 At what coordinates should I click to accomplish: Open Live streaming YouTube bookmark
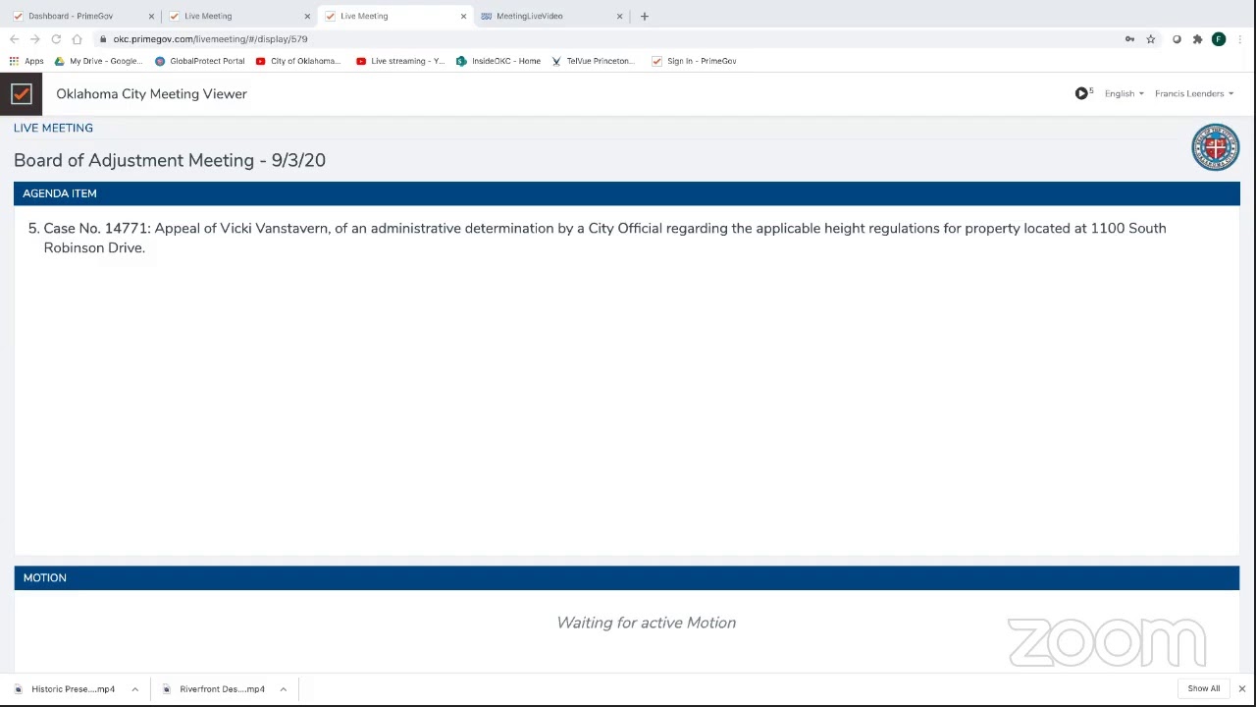pos(400,61)
